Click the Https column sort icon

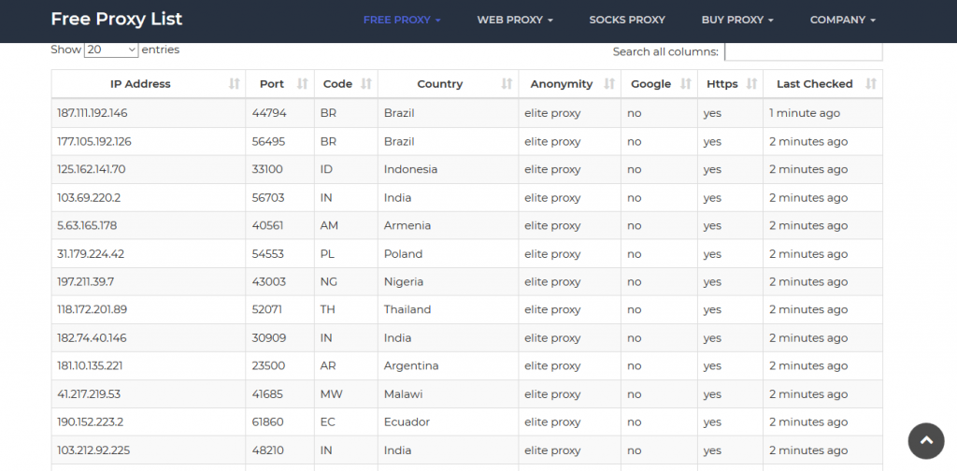(751, 84)
